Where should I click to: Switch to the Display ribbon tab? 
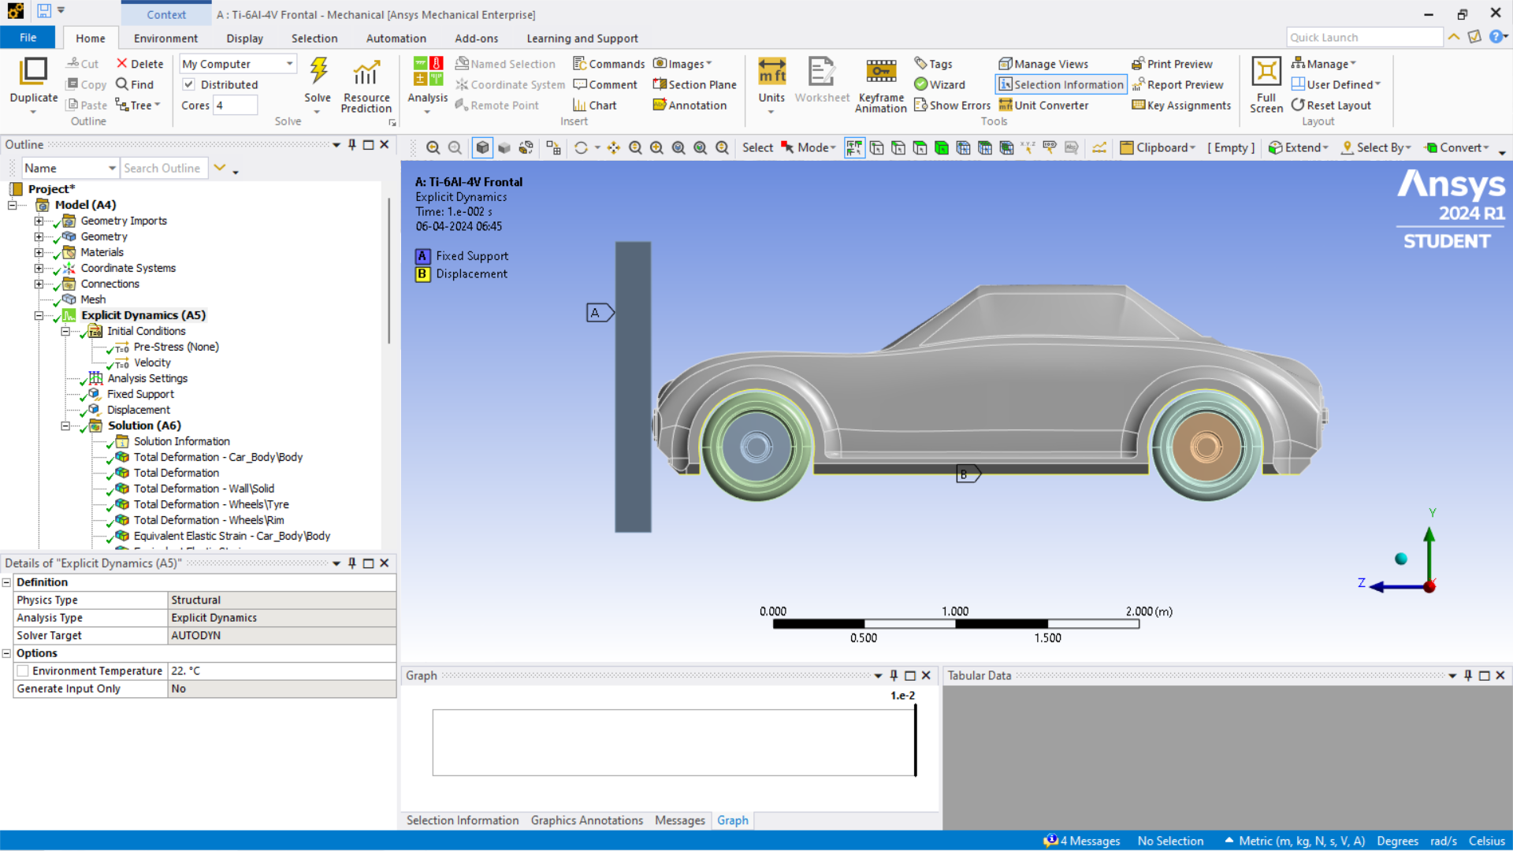tap(244, 38)
